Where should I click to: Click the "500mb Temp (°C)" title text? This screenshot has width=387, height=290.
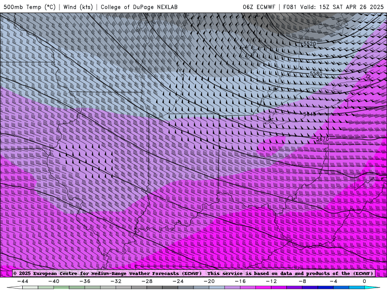coord(30,7)
